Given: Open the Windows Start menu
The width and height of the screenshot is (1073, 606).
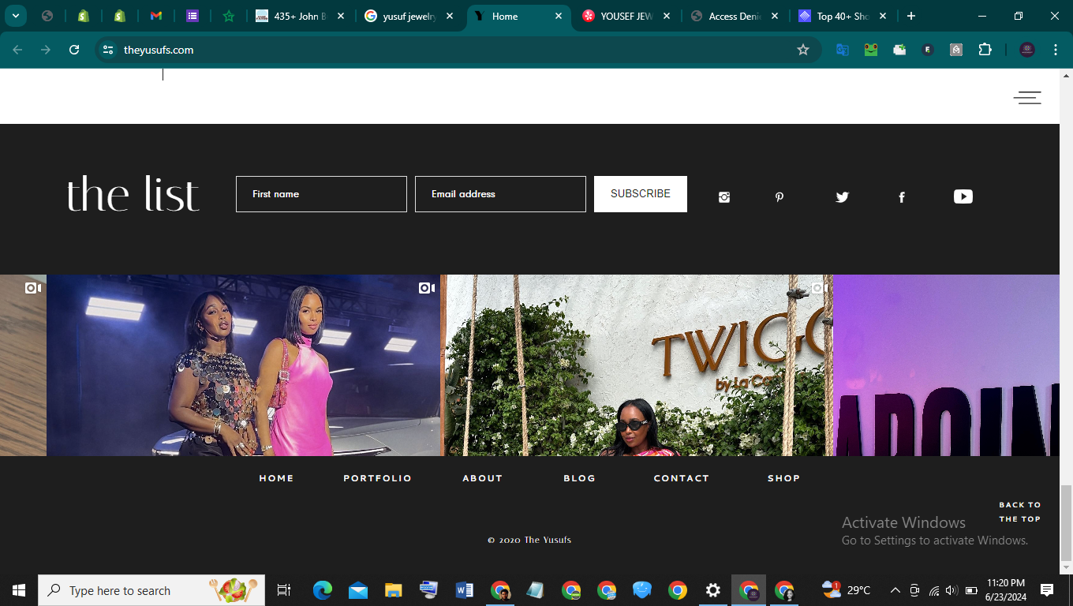Looking at the screenshot, I should (x=19, y=590).
